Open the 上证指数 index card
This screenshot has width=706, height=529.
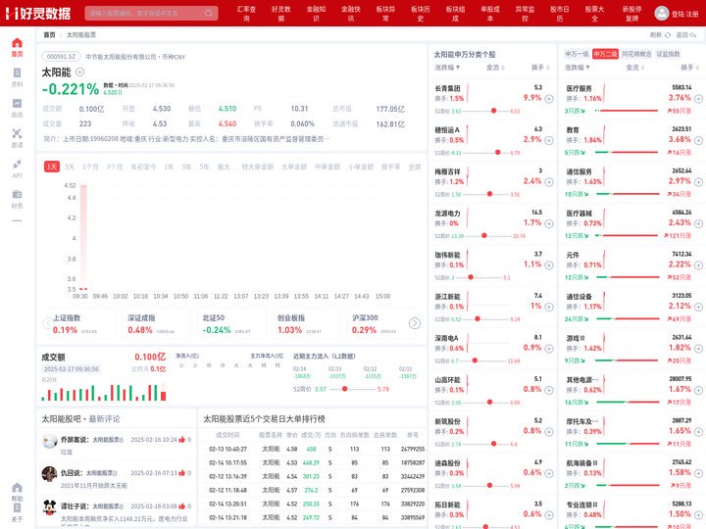pos(81,323)
